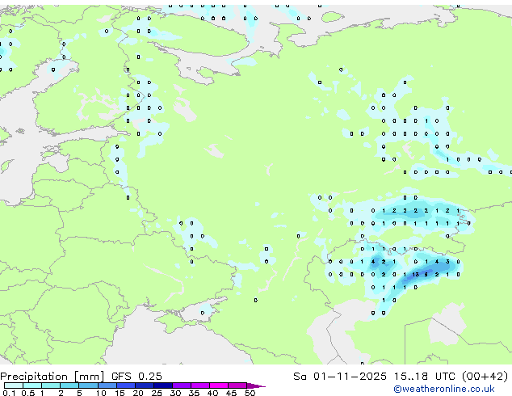Click the purple arrow beyond 50 mm
The width and height of the screenshot is (512, 396).
pos(256,385)
